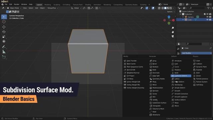Open the viewport Object menu
The image size is (213, 120).
coord(42,8)
